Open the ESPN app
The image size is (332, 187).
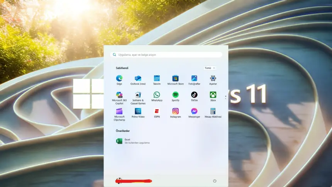point(157,113)
